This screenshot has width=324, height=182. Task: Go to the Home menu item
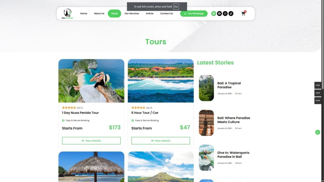(x=84, y=14)
